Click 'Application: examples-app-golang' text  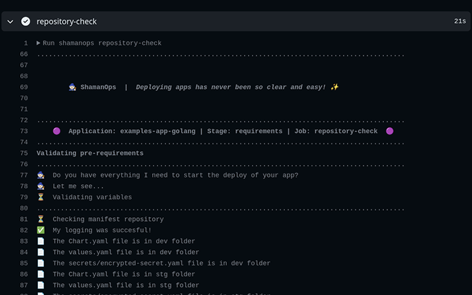[x=132, y=131]
